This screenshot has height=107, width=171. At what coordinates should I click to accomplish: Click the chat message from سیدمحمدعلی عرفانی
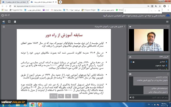tap(156, 90)
